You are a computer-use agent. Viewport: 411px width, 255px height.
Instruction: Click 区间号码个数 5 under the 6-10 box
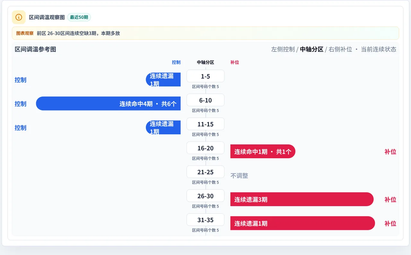(x=205, y=111)
